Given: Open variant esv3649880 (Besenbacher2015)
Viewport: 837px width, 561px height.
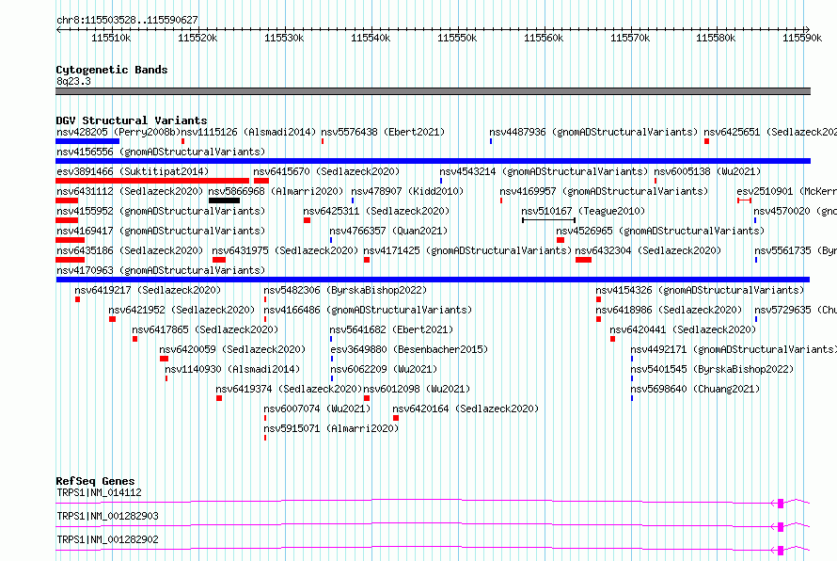Looking at the screenshot, I should [x=409, y=349].
